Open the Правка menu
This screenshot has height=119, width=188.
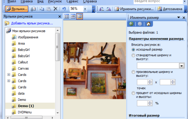[27, 2]
